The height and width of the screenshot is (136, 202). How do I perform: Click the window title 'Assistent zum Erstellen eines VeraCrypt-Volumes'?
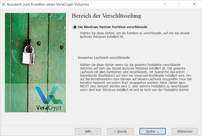[x=48, y=4]
